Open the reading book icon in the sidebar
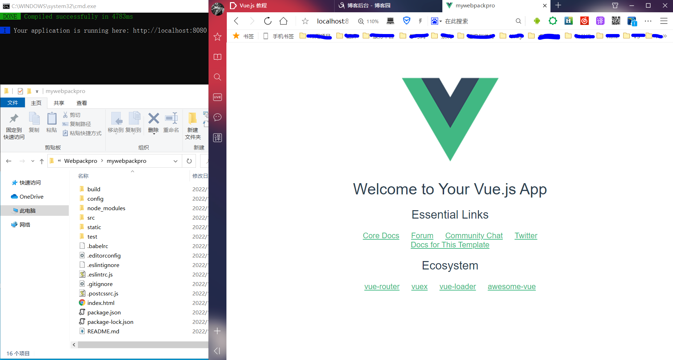 (x=218, y=57)
